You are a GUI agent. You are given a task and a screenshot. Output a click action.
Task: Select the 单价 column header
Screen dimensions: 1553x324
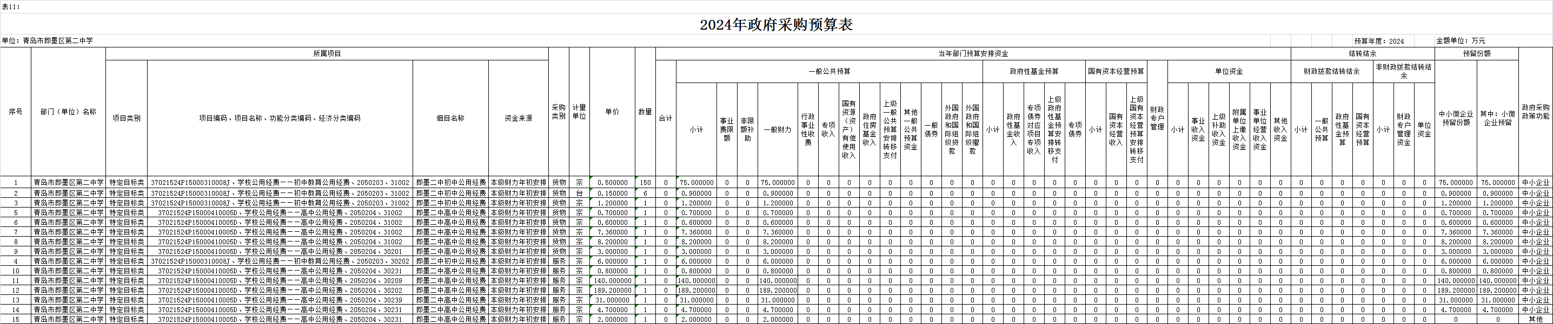click(x=612, y=112)
